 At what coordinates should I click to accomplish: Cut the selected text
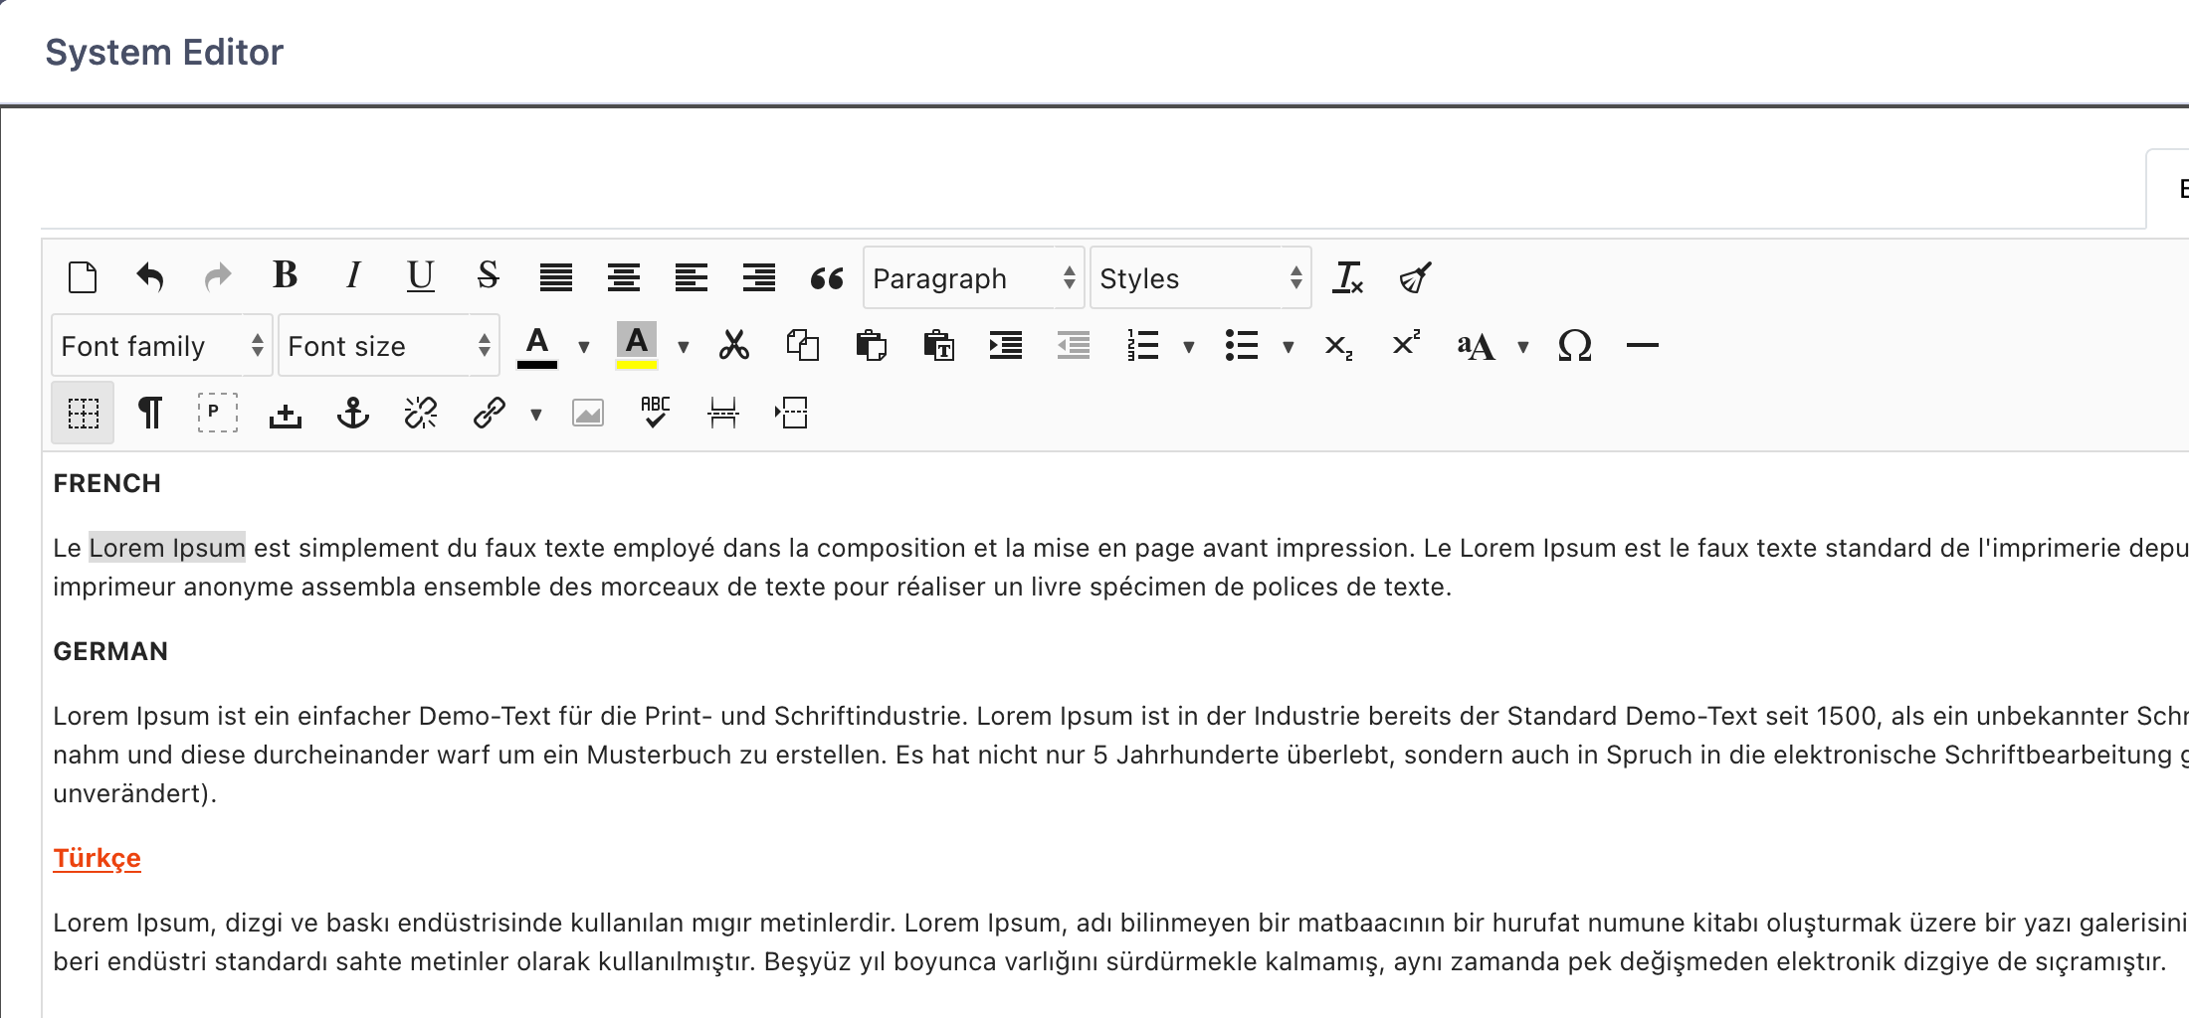734,345
